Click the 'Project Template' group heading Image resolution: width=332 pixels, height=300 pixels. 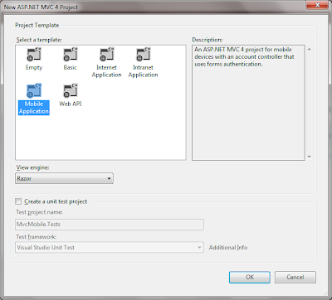pos(37,25)
